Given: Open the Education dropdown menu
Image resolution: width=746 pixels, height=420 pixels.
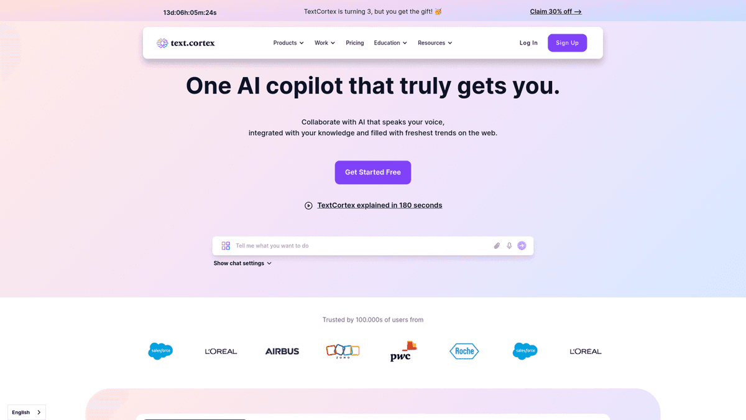Looking at the screenshot, I should [390, 43].
